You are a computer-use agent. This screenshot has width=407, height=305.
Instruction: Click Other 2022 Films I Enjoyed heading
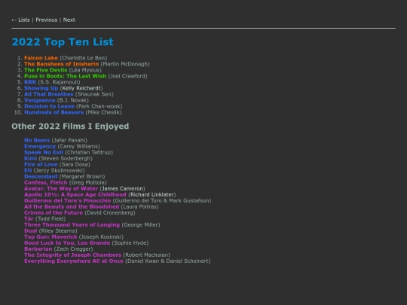coord(70,127)
